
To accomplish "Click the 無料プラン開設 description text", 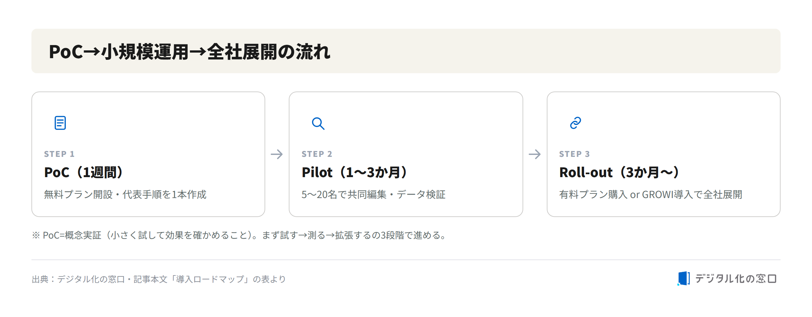I will [x=125, y=194].
